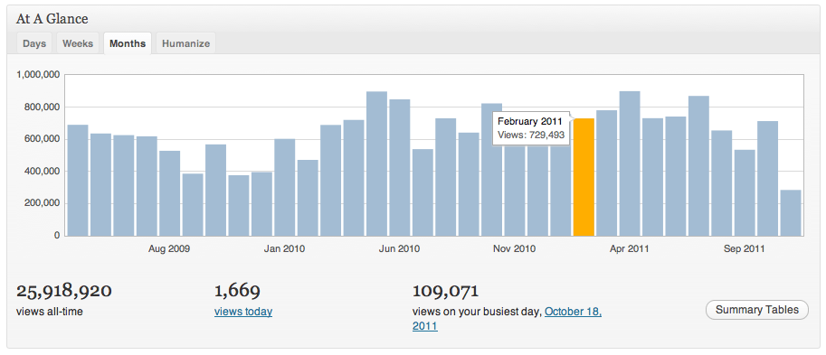This screenshot has width=826, height=355.
Task: Click the 1,669 views today number
Action: coord(237,291)
